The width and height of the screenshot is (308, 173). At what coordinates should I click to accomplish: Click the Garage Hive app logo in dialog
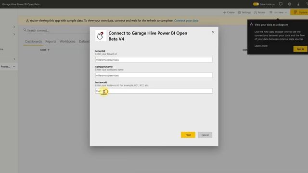pos(101,36)
